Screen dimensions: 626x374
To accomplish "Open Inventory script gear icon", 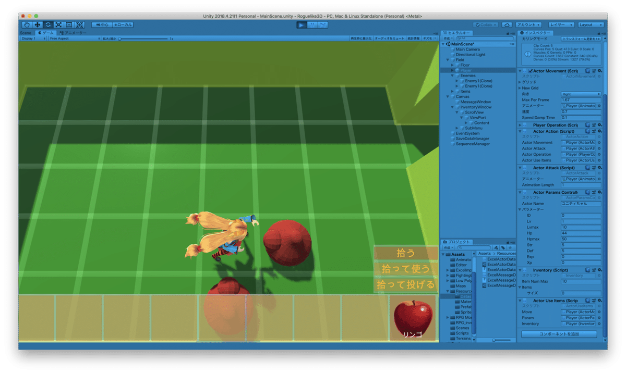I will pos(600,270).
